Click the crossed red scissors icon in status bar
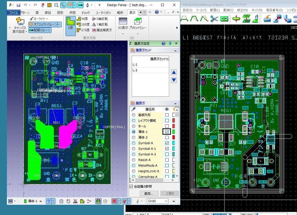The height and width of the screenshot is (215, 297). click(x=75, y=201)
